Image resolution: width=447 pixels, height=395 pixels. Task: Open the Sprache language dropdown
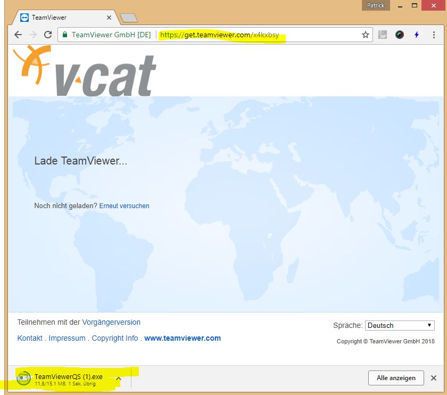[x=400, y=325]
